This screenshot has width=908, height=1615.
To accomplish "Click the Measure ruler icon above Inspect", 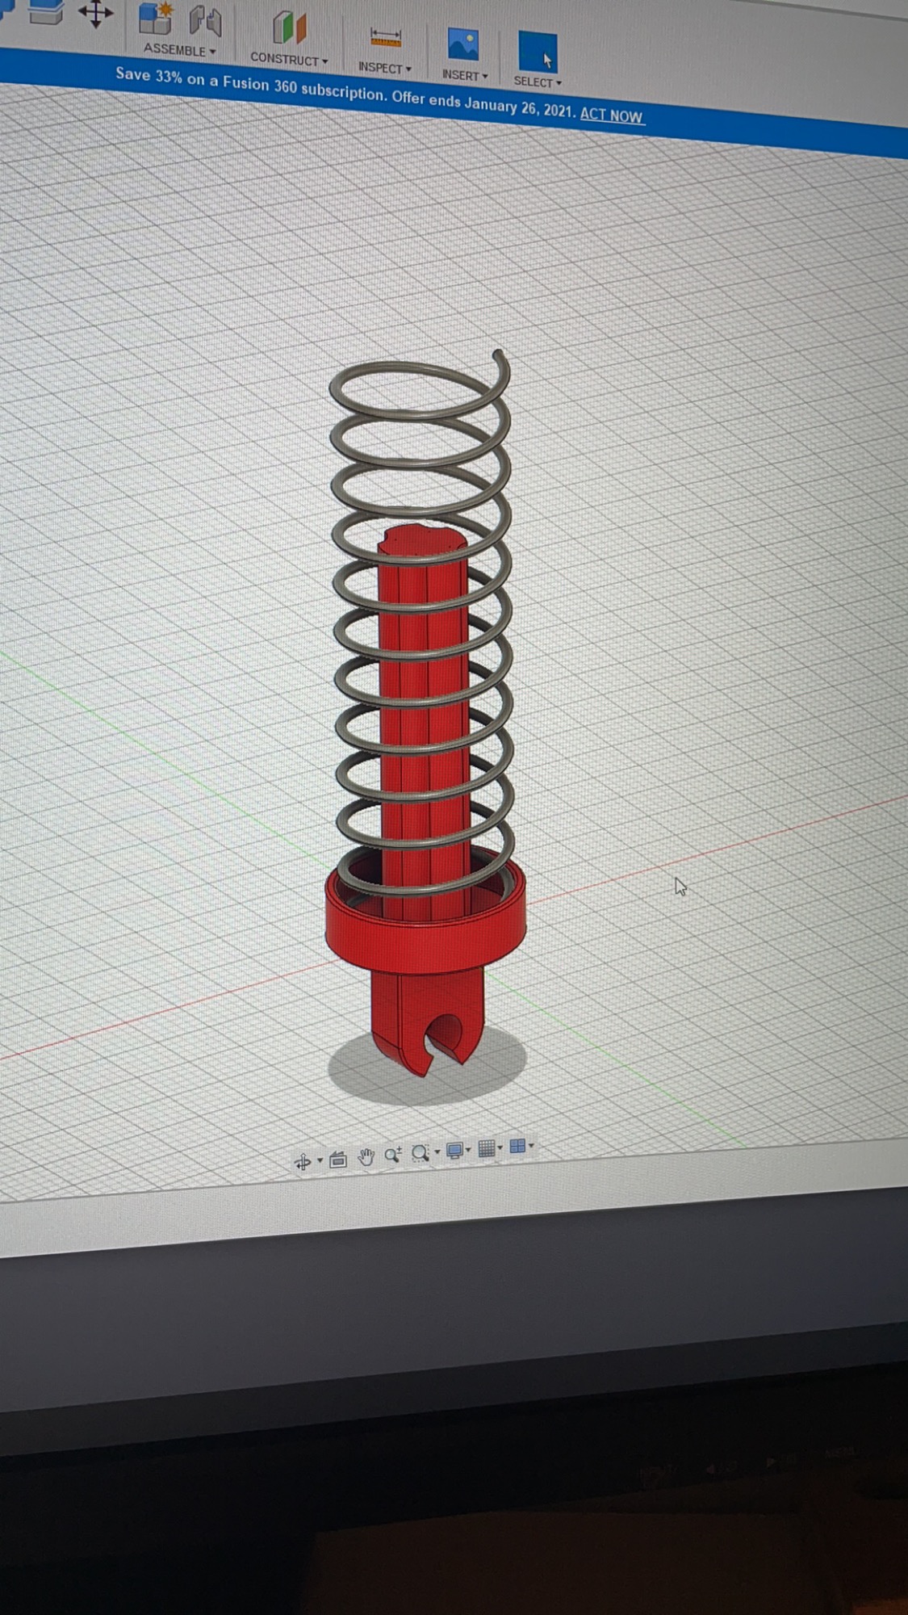I will (x=386, y=37).
